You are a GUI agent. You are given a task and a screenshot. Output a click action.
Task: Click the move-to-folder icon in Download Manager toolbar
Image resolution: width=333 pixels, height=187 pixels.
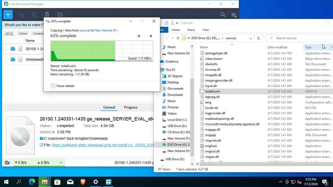pos(60,15)
